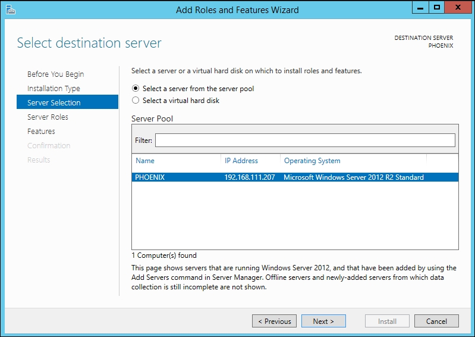Sort server pool by Name column
This screenshot has width=475, height=337.
[145, 161]
